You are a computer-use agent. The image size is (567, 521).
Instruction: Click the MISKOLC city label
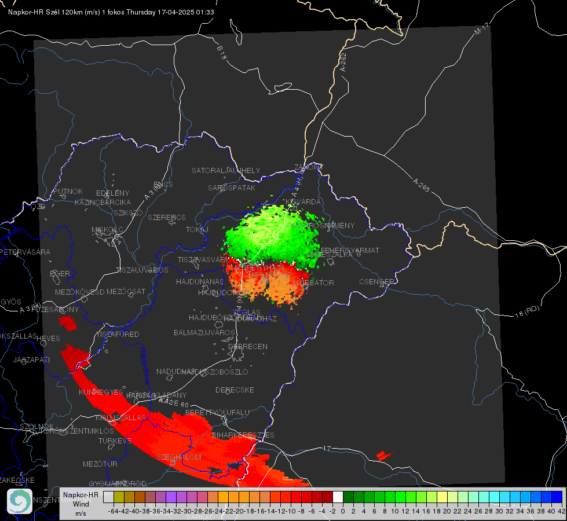[x=107, y=230]
